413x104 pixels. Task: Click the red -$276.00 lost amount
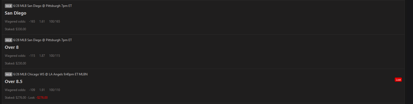(x=42, y=98)
